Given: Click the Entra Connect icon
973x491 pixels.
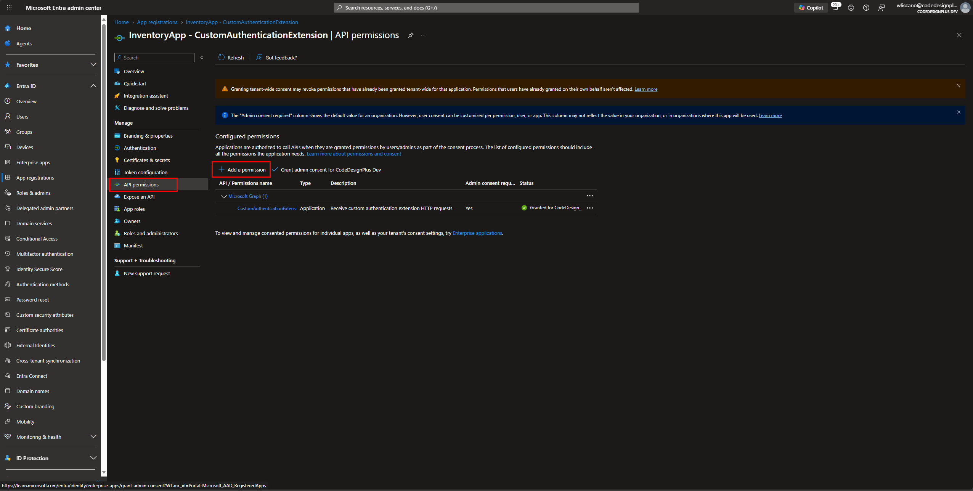Looking at the screenshot, I should [8, 376].
